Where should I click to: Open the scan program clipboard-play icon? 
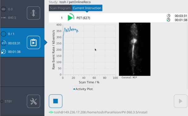click(33, 42)
